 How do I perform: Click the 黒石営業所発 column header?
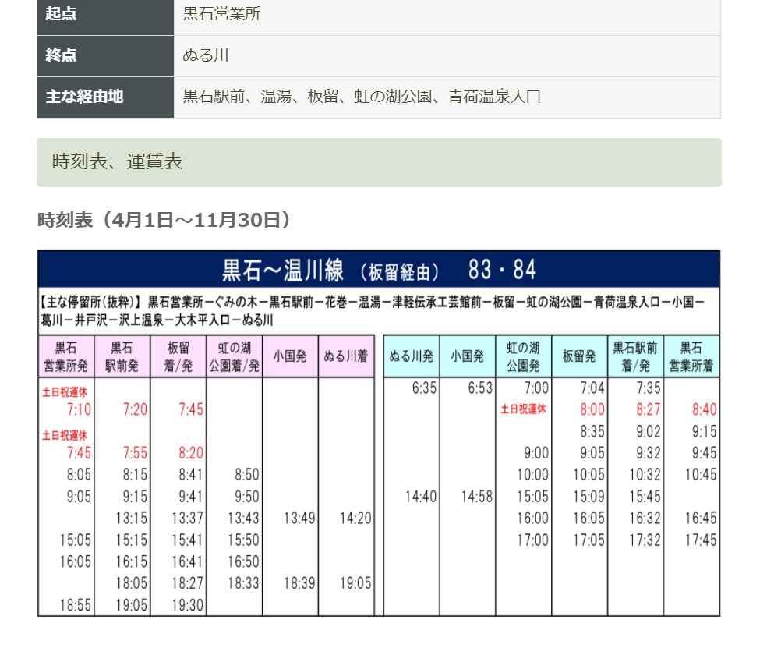click(66, 356)
